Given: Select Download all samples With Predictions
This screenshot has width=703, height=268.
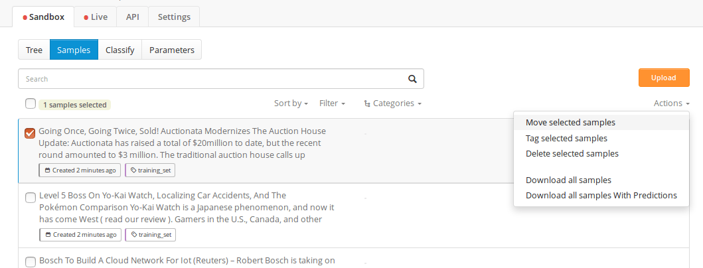Looking at the screenshot, I should click(x=601, y=196).
